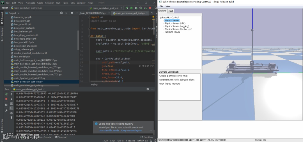Select best_ddpg_sniper.pth in project tree
This screenshot has height=142, width=303.
click(x=25, y=39)
